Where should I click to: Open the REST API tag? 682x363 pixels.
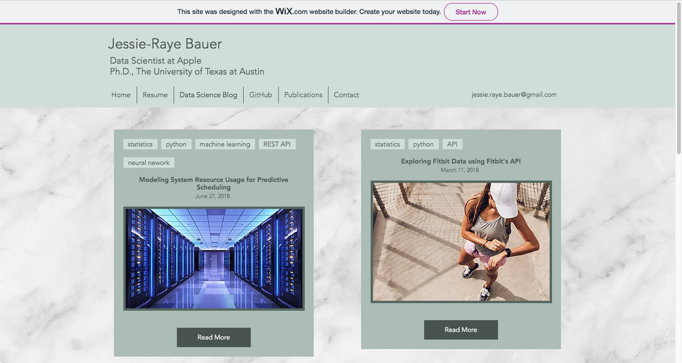[277, 144]
